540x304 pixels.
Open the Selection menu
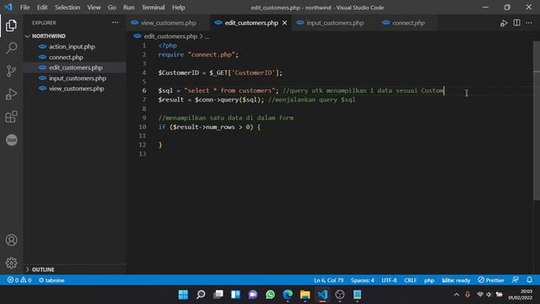[x=67, y=8]
